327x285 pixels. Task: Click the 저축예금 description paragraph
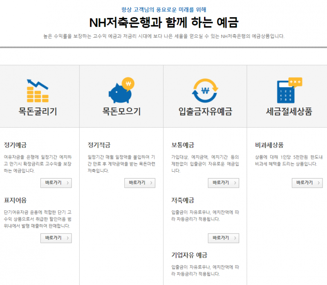pos(205,215)
